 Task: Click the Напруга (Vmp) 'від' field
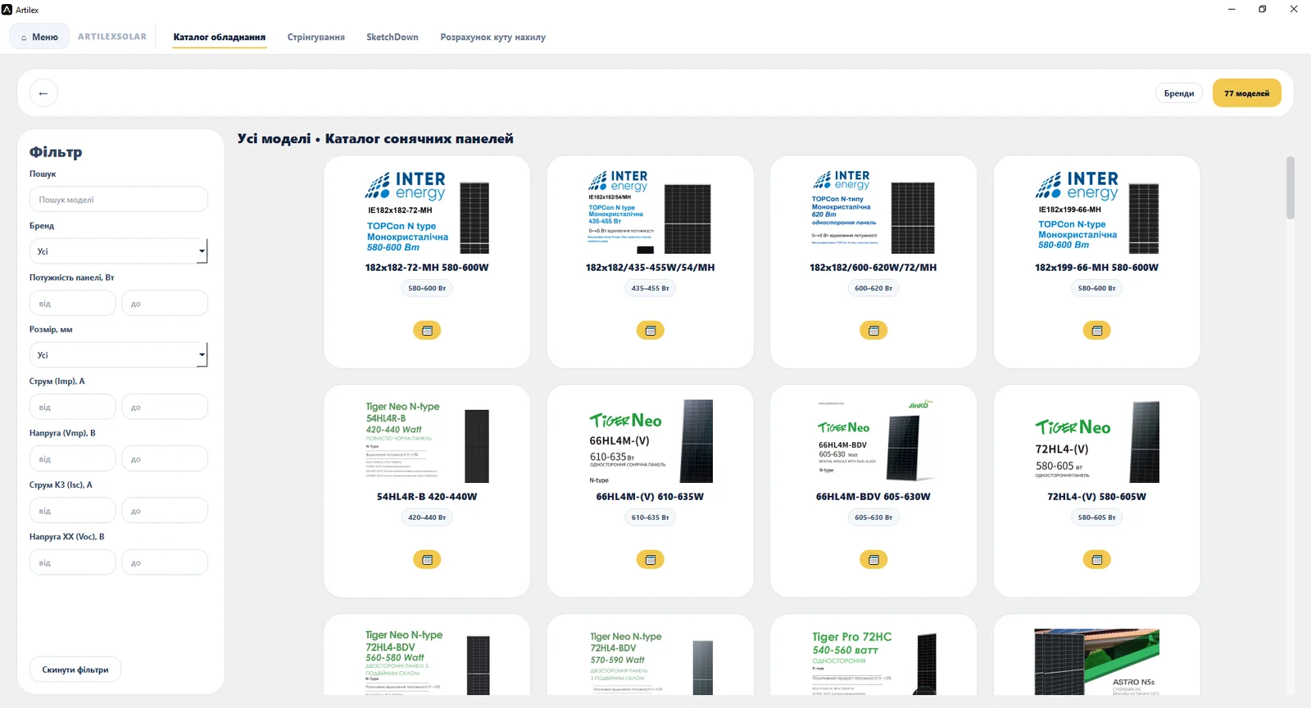point(73,459)
